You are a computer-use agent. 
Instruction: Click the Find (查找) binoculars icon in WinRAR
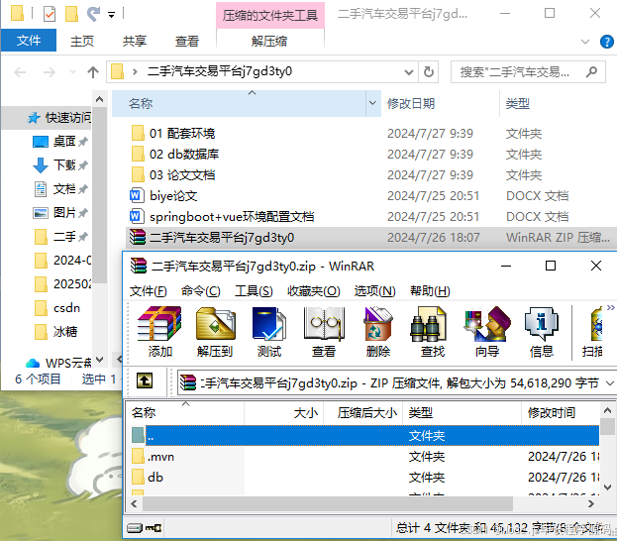click(433, 332)
